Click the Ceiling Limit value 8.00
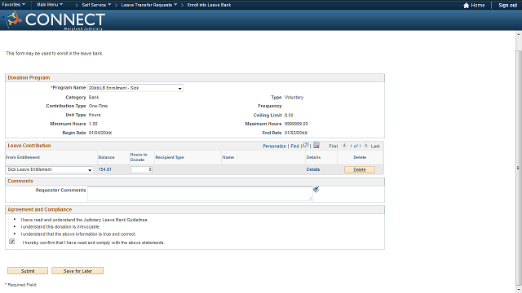Image resolution: width=522 pixels, height=293 pixels. [289, 116]
